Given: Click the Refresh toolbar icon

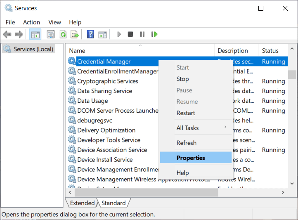Looking at the screenshot, I should (63, 34).
